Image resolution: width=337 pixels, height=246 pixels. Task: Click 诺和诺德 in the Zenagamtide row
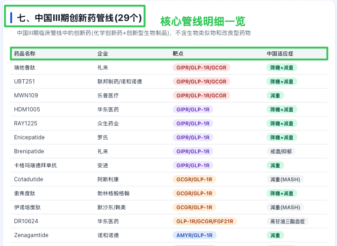[108, 235]
